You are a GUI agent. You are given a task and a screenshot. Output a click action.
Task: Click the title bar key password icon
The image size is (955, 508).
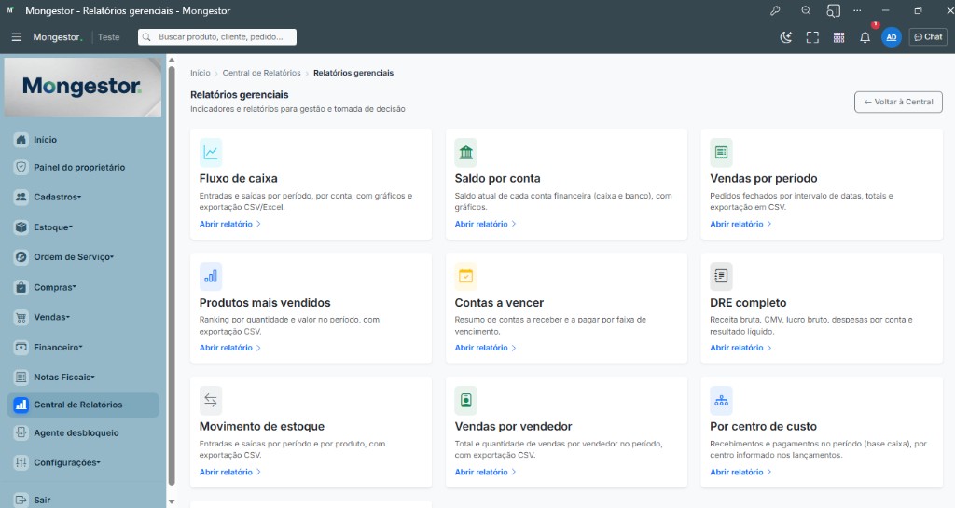click(775, 11)
